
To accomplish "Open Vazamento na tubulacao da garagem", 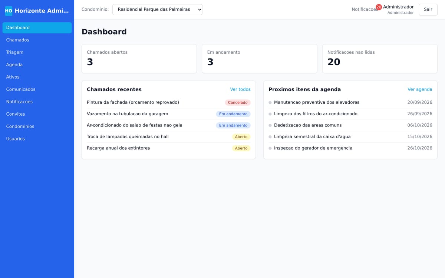I will [x=128, y=114].
